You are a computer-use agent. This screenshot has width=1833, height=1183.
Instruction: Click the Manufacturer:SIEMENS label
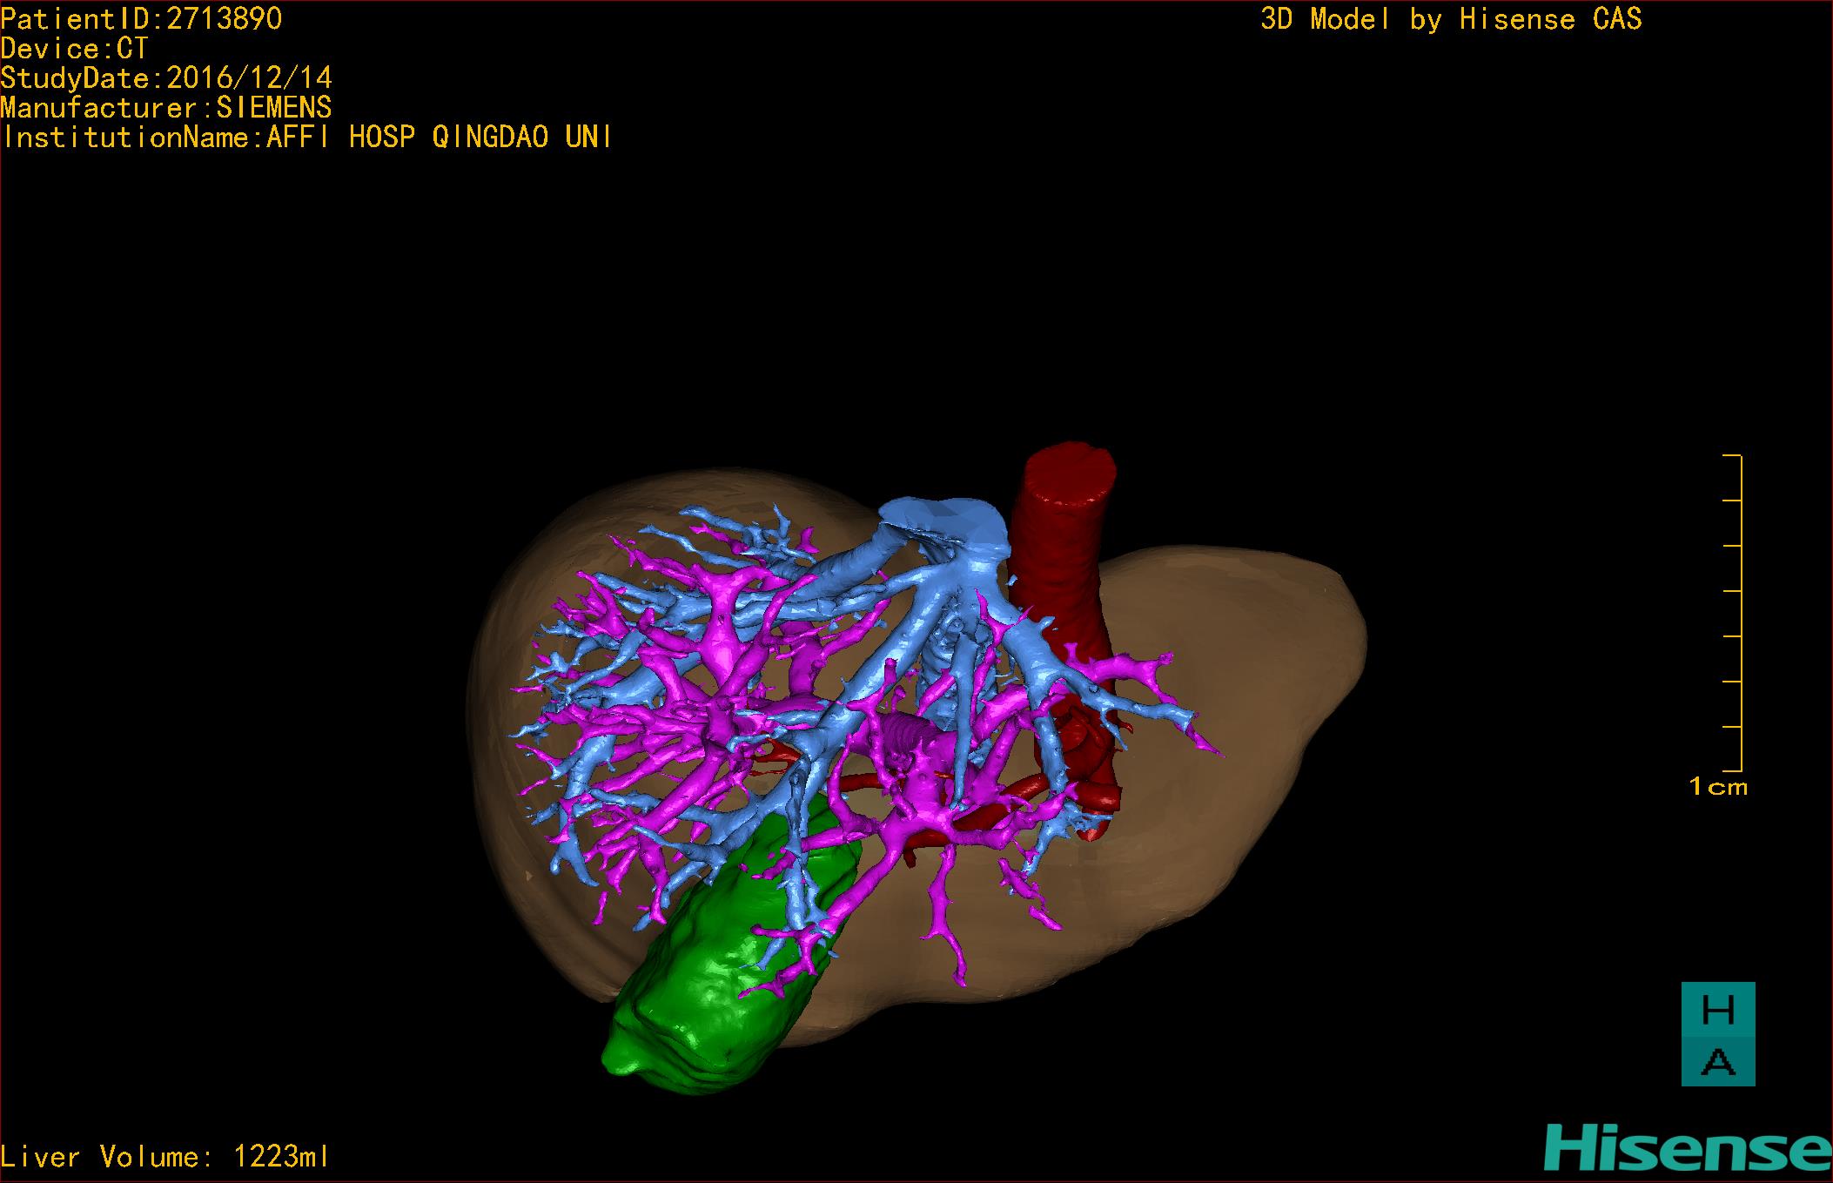pyautogui.click(x=165, y=108)
